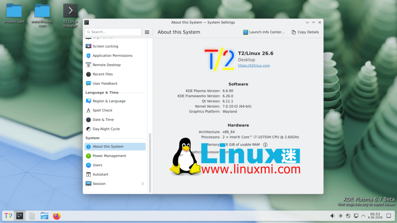397x223 pixels.
Task: Select the linuxmi.com desktop folder
Action: [x=14, y=14]
